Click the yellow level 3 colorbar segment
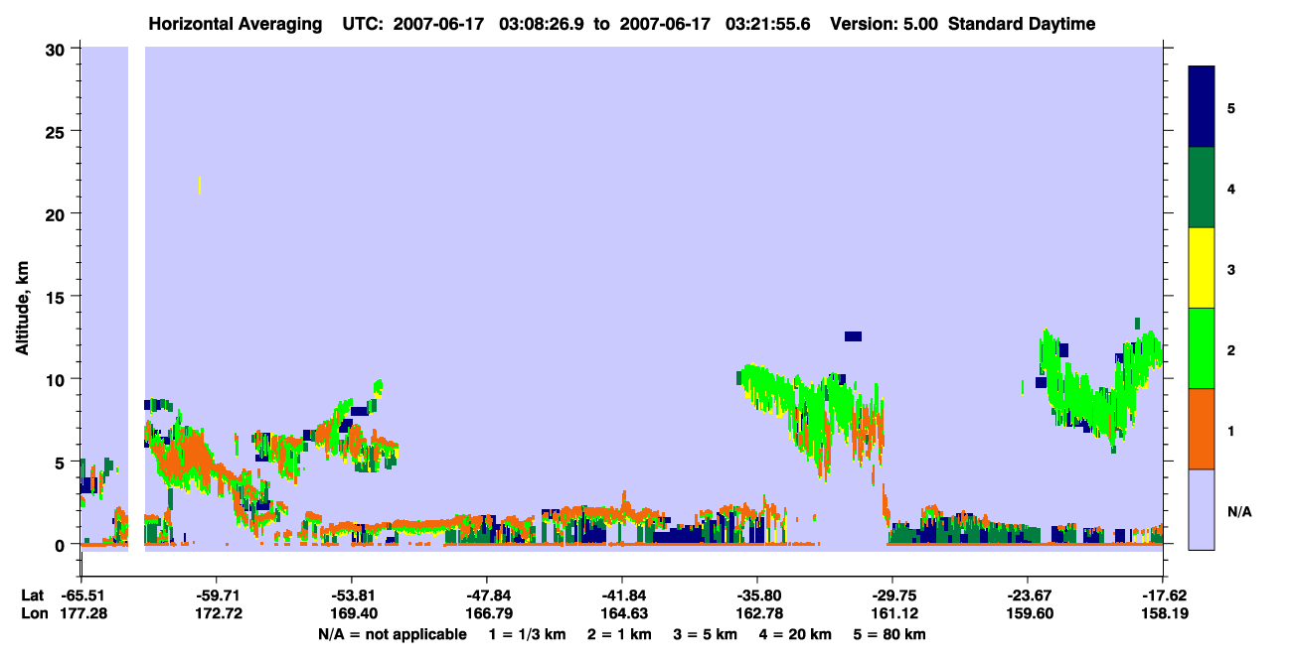Viewport: 1292px width, 662px height. (x=1202, y=268)
